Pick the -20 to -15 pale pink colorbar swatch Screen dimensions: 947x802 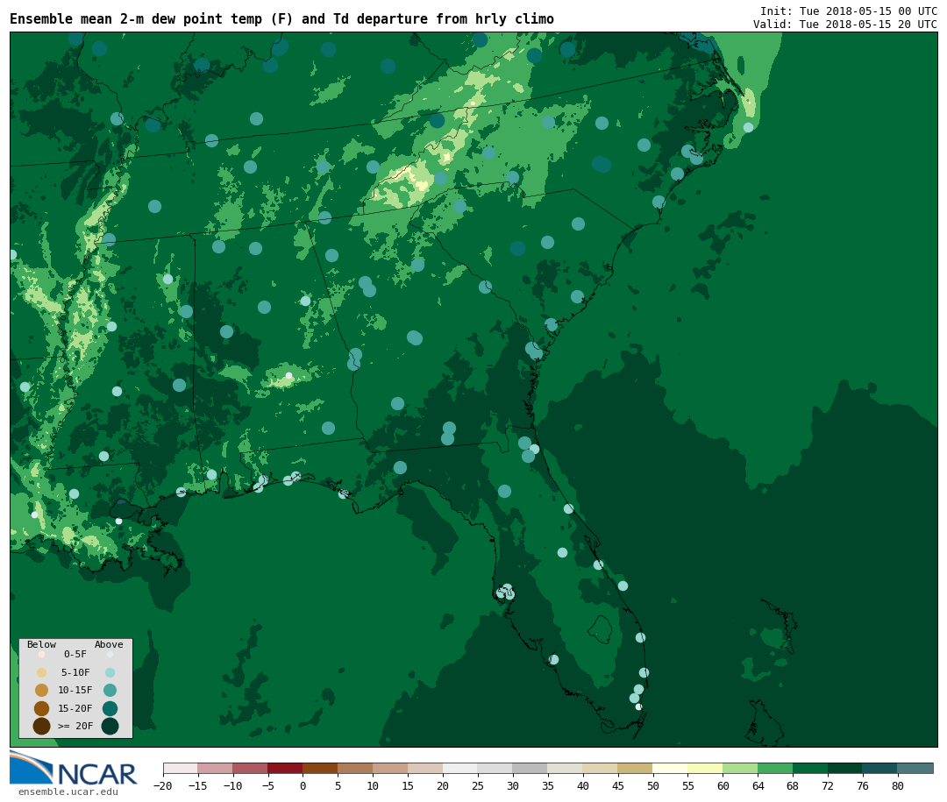(x=181, y=768)
